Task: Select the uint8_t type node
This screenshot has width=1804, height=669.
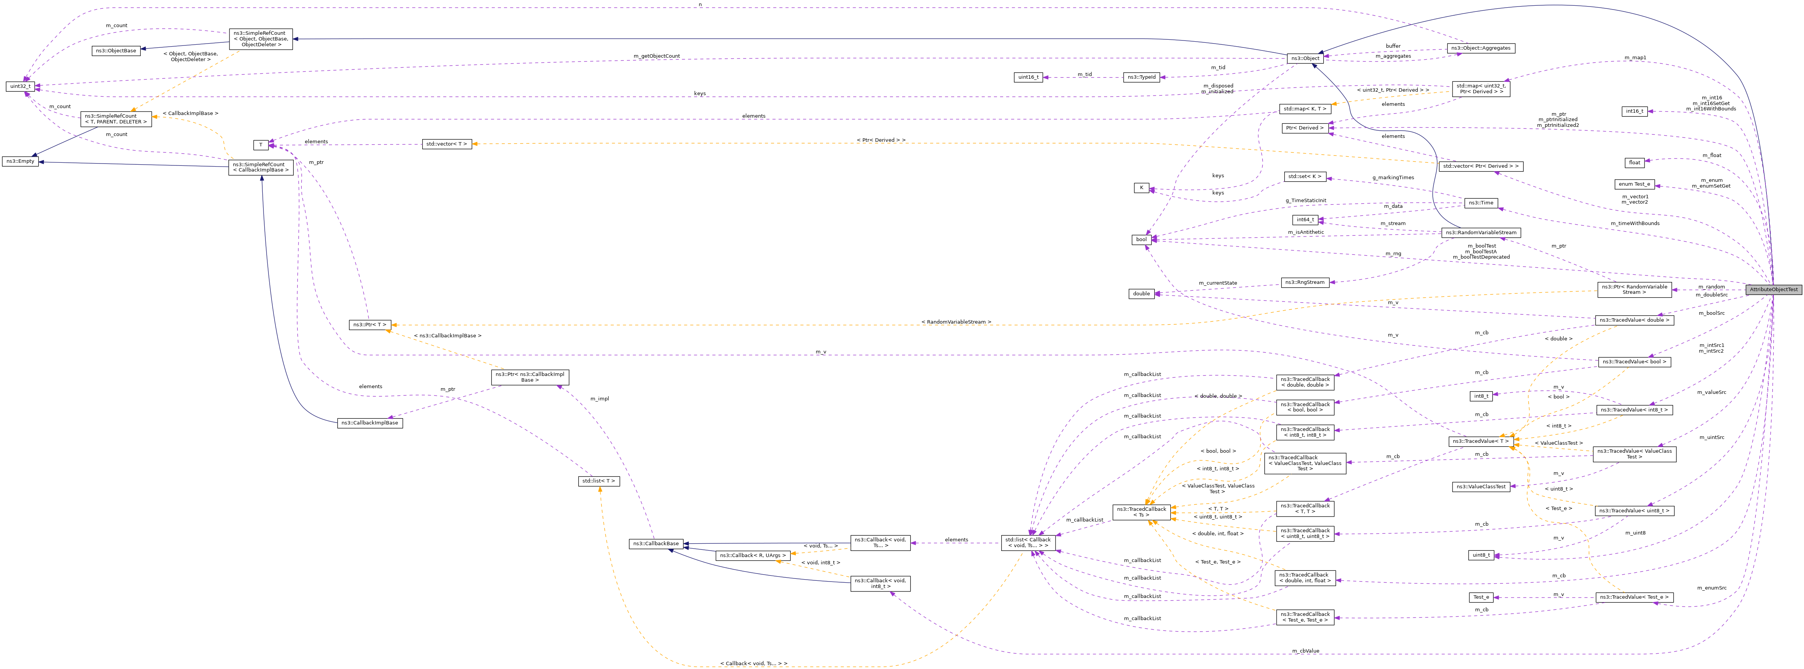Action: click(x=1480, y=555)
